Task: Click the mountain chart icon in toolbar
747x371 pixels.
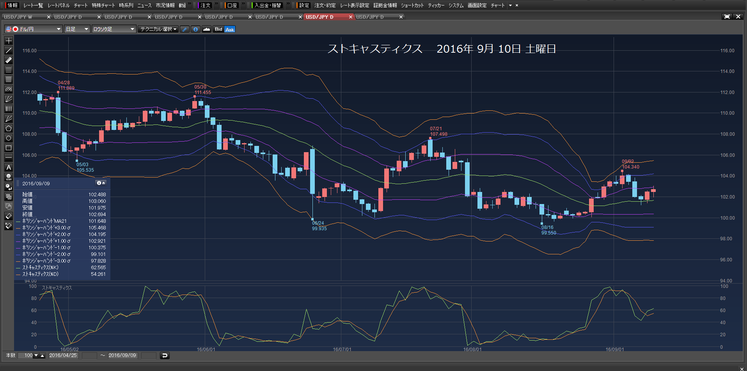Action: click(206, 29)
